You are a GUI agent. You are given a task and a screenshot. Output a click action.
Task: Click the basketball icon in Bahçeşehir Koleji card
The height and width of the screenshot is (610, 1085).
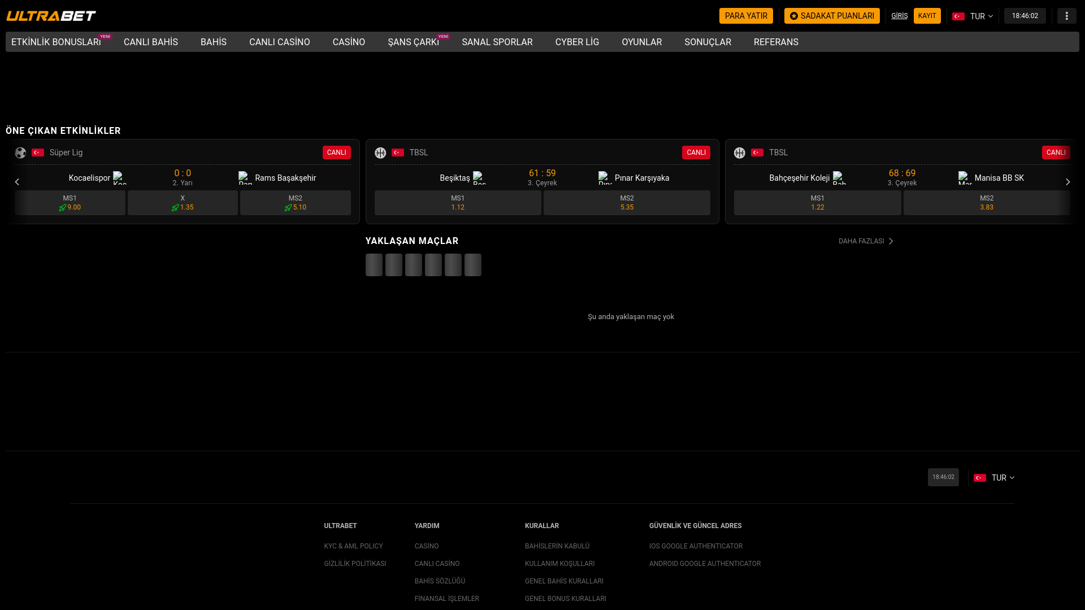point(740,152)
